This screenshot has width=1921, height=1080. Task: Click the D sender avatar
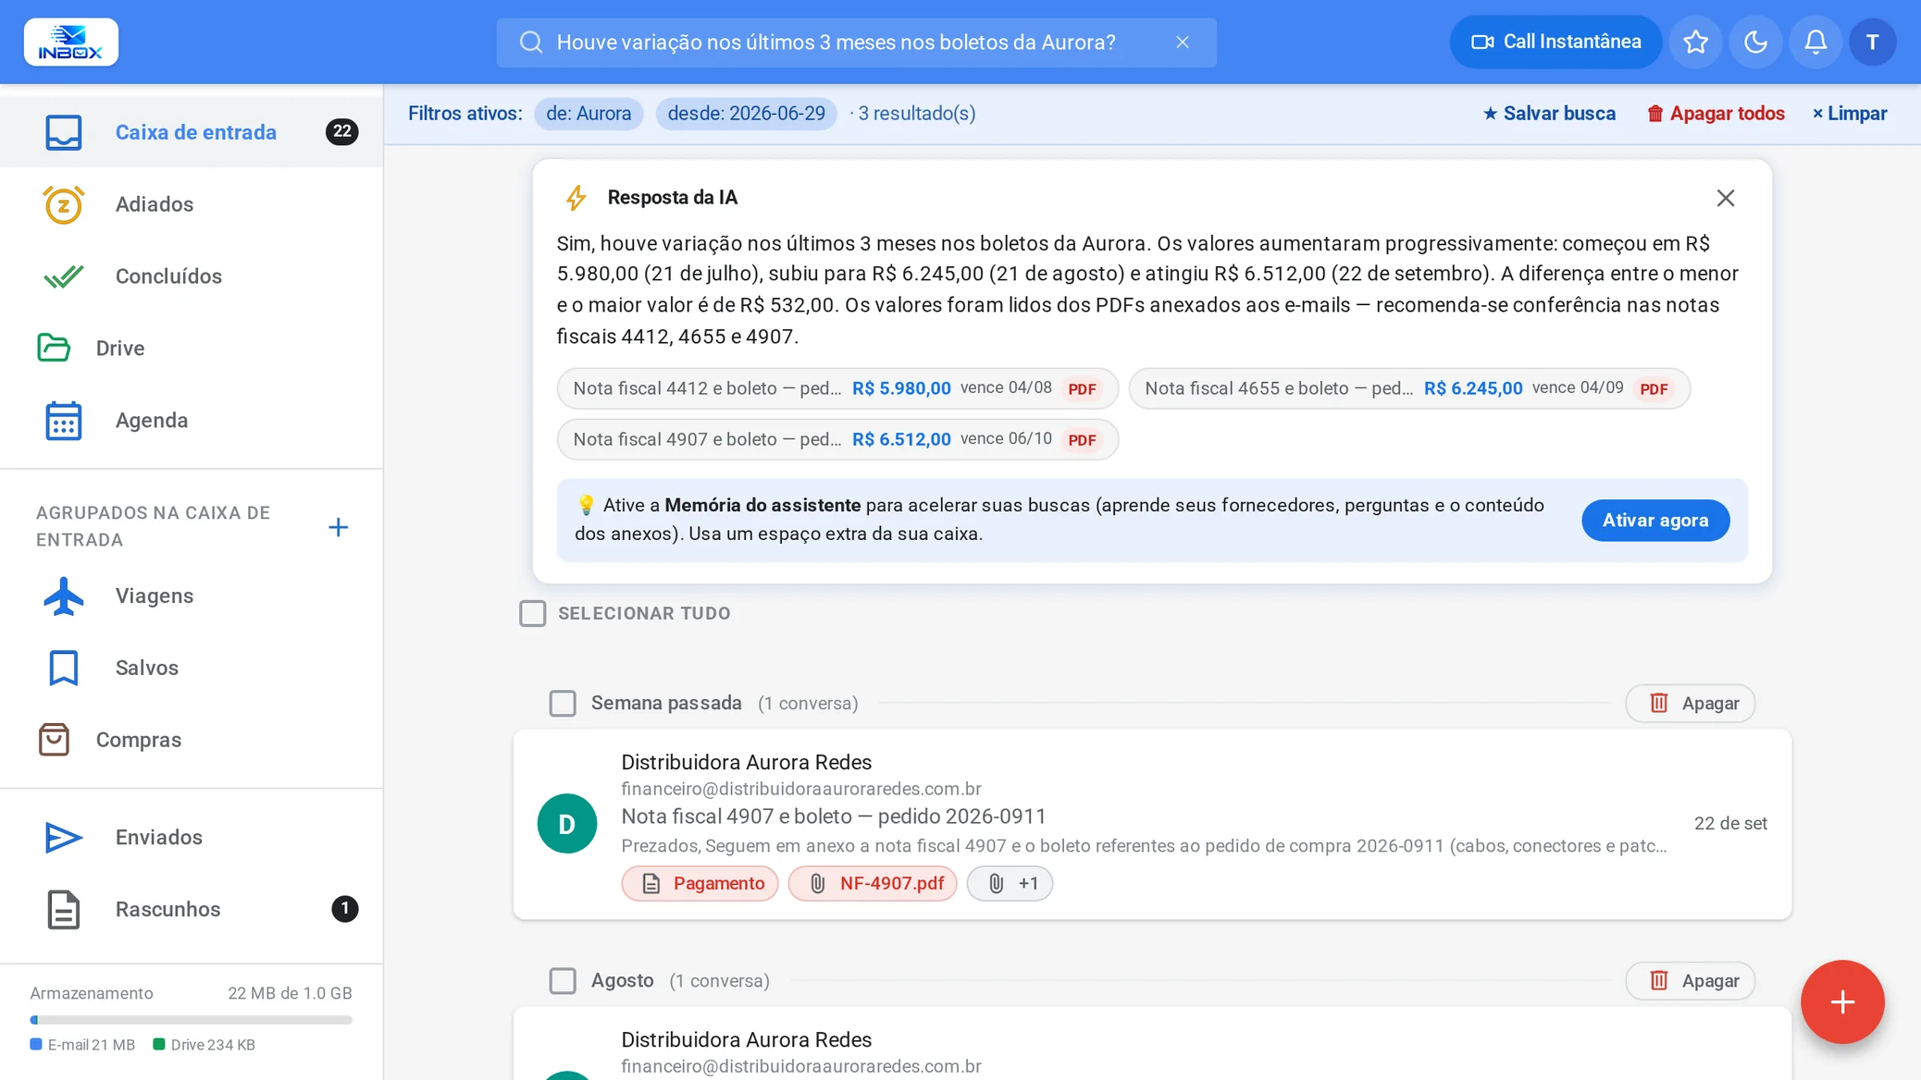pos(566,824)
